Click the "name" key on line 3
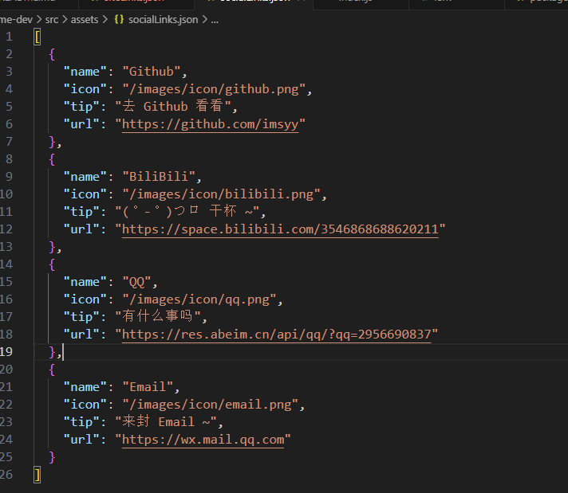 click(x=85, y=72)
